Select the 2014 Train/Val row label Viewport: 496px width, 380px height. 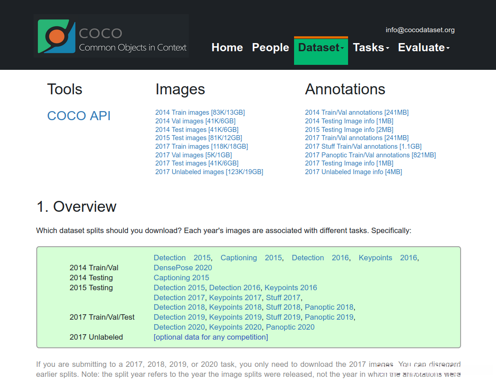pyautogui.click(x=94, y=268)
